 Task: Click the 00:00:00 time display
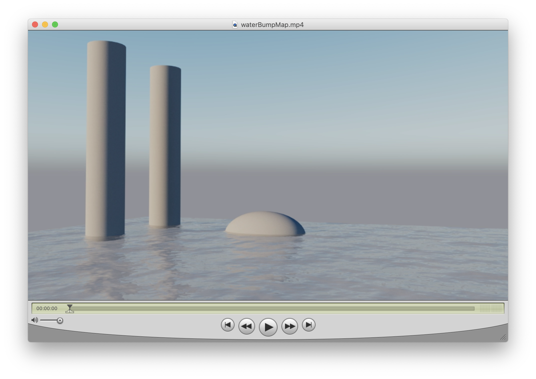(x=47, y=308)
